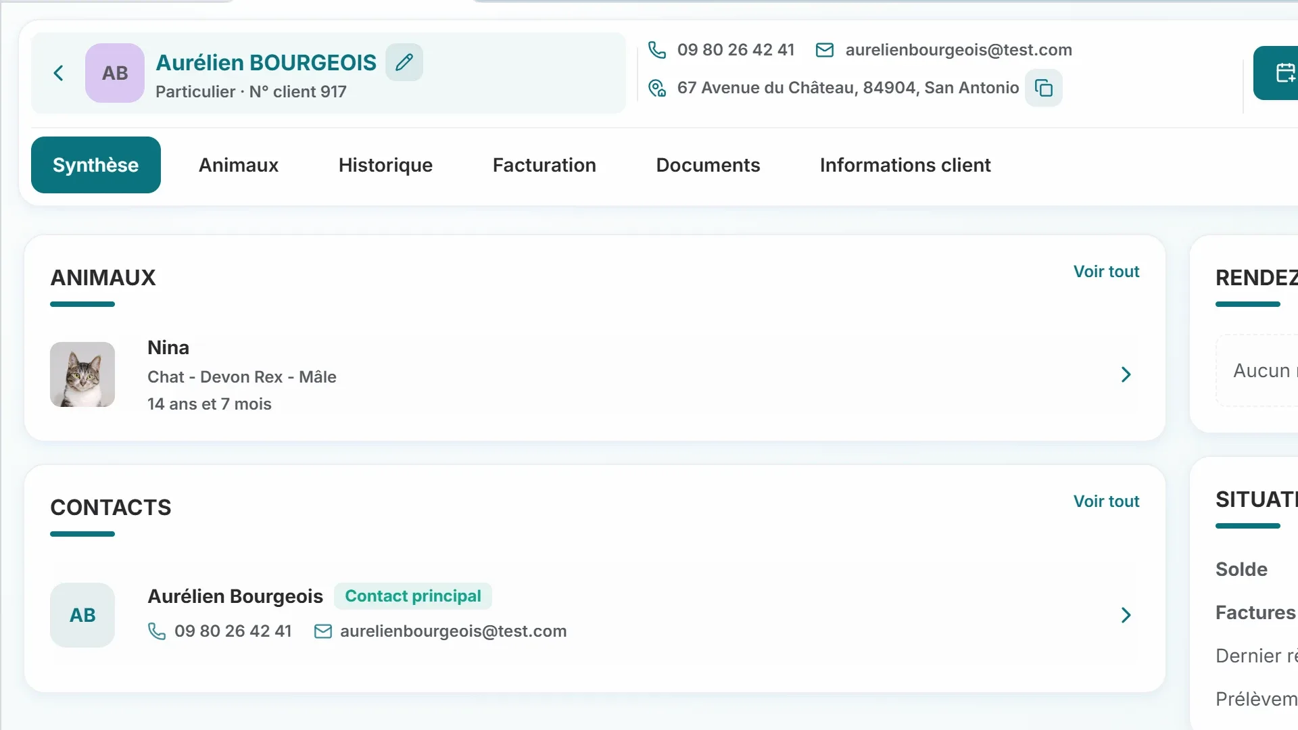Click contact name Aurélien Bourgeois
Viewport: 1298px width, 730px height.
[x=235, y=596]
